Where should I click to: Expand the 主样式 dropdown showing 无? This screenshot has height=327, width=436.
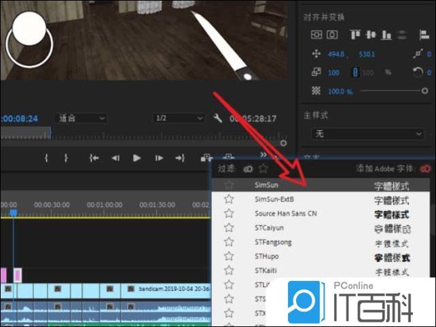pyautogui.click(x=367, y=134)
